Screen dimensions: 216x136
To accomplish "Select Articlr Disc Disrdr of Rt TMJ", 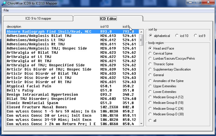I will [72, 82].
